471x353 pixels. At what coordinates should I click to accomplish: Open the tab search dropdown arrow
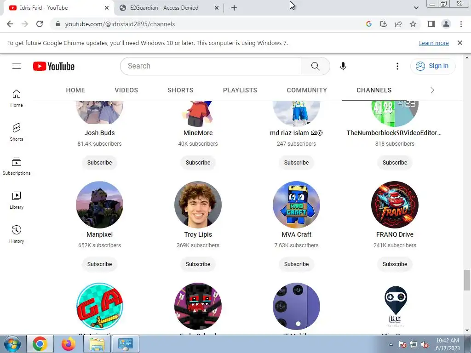pyautogui.click(x=416, y=8)
